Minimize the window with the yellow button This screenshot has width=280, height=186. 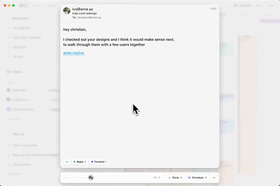click(9, 6)
